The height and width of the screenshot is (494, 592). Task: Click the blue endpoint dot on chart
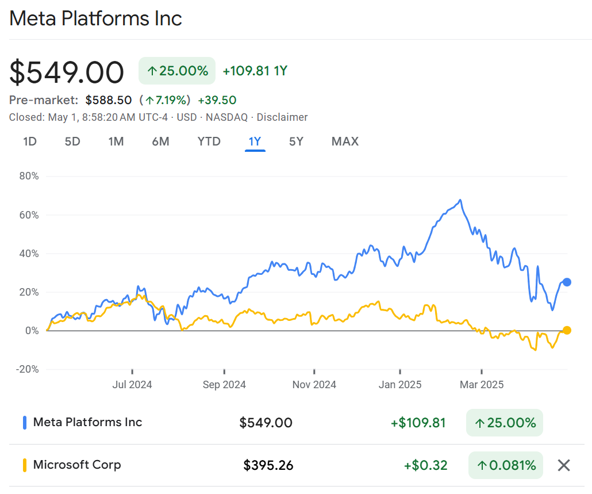[567, 282]
